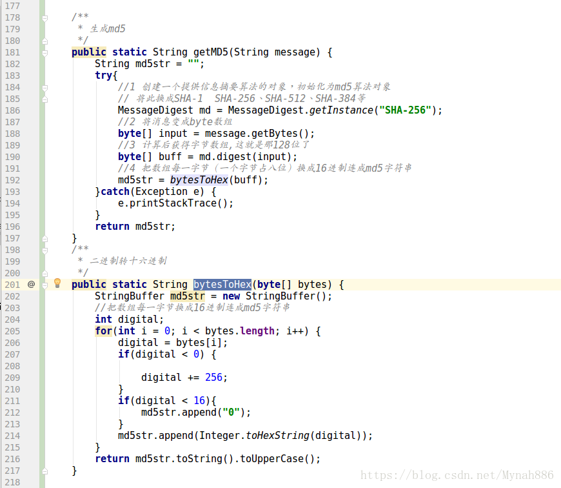Click the printStackTrace() call
Viewport: 561px width, 488px height.
[178, 203]
